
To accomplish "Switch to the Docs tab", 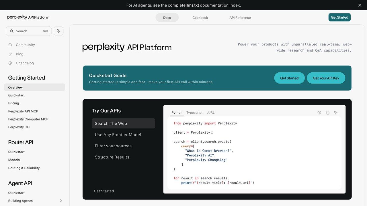I will point(167,17).
